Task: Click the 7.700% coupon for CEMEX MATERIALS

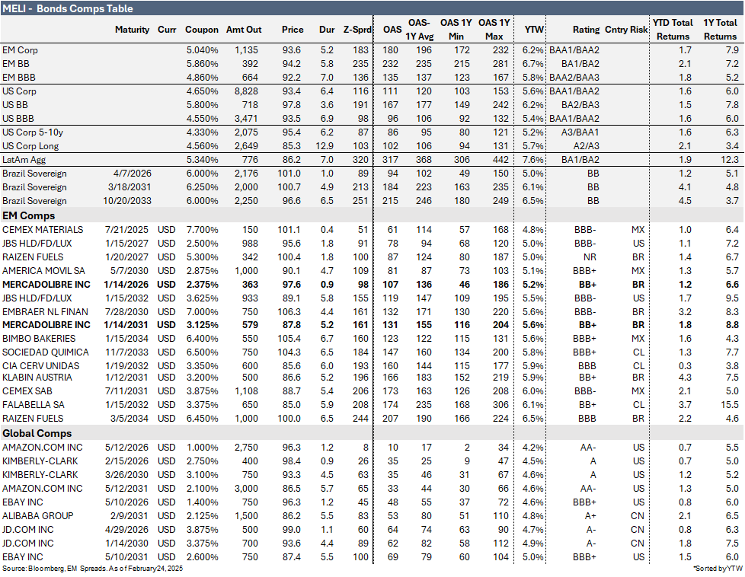Action: click(x=202, y=230)
